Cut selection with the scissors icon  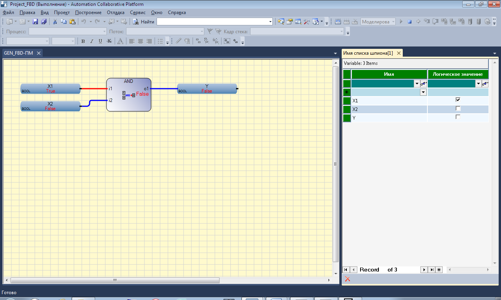click(55, 21)
